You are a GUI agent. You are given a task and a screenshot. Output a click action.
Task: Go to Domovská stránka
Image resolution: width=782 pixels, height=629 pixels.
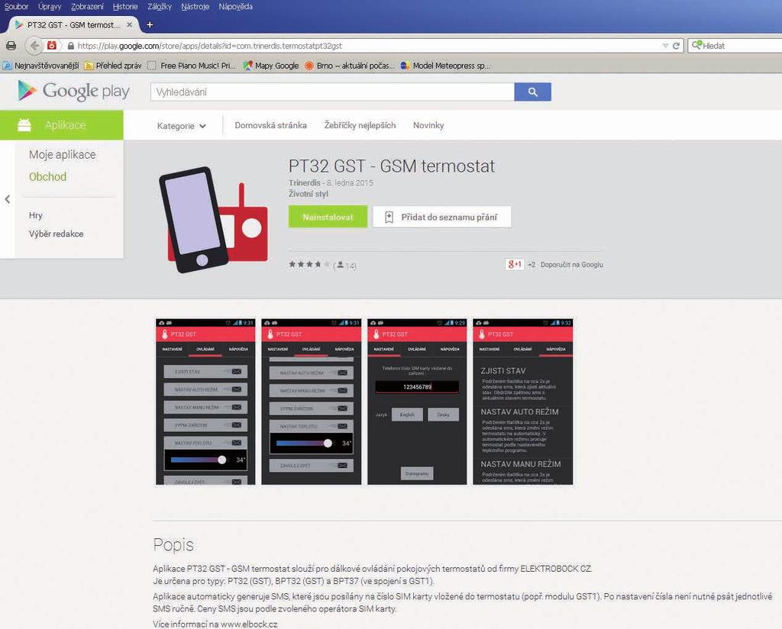click(271, 126)
